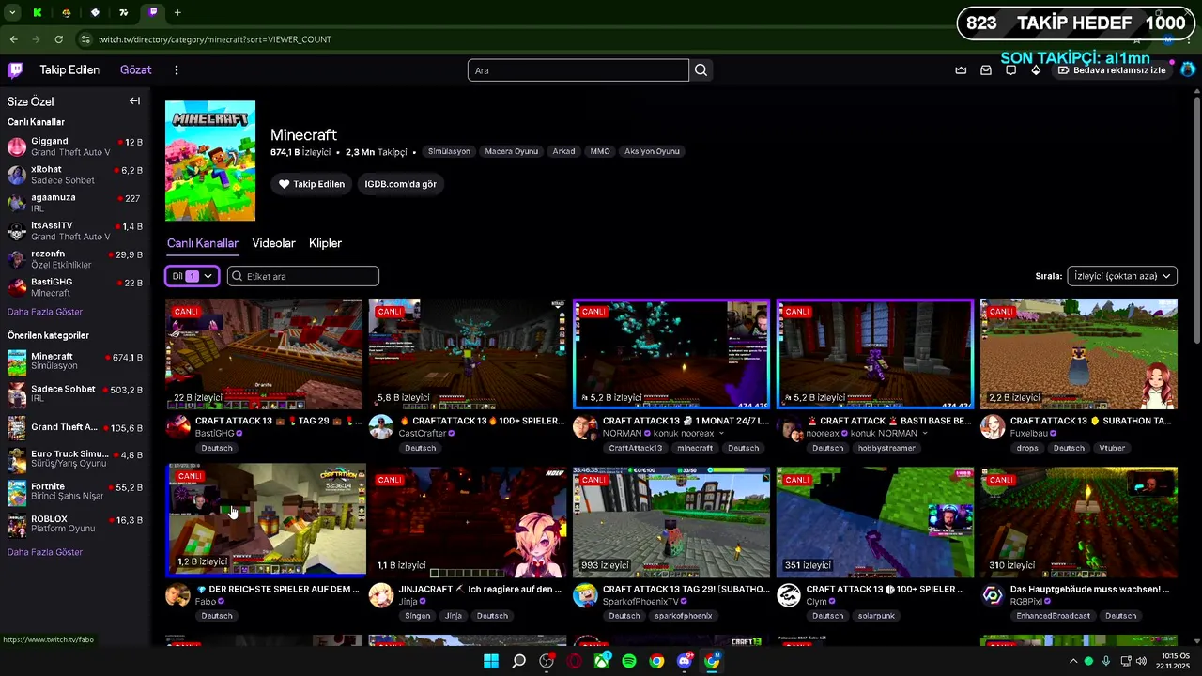Click into the Etiket ara tag search field
Image resolution: width=1202 pixels, height=676 pixels.
(x=303, y=276)
